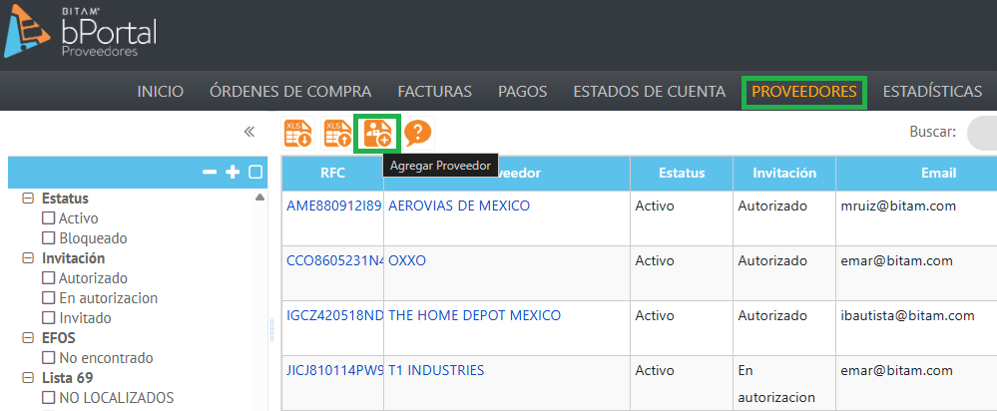The width and height of the screenshot is (997, 411).
Task: Open ESTADOS DE CUENTA menu
Action: (649, 92)
